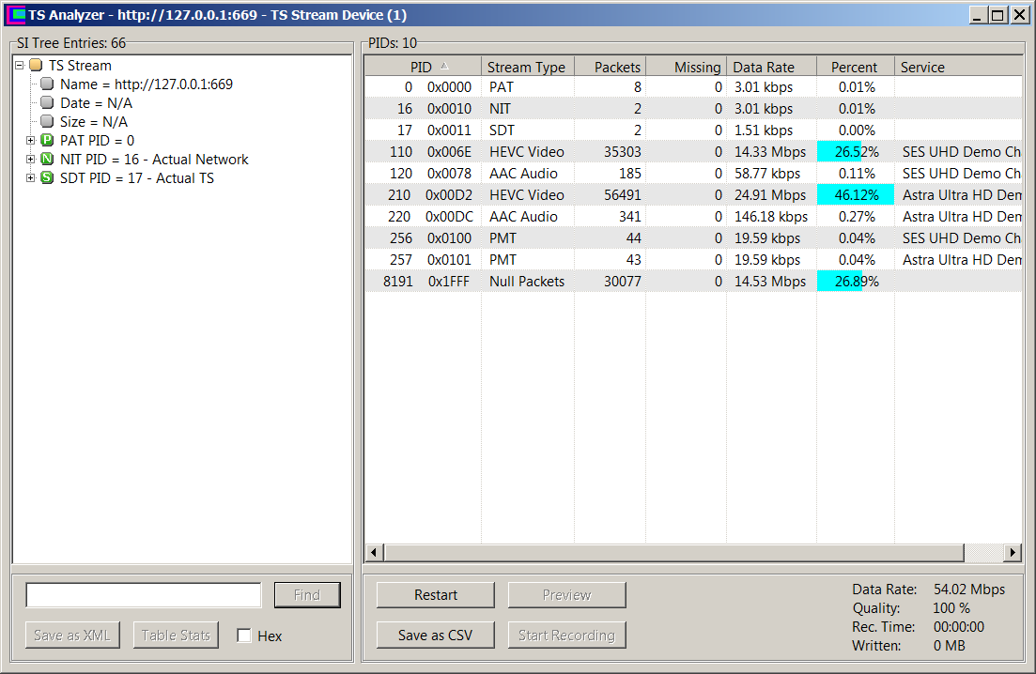Click the green SDT icon in tree
Screen dimensions: 1036x674
coord(47,178)
